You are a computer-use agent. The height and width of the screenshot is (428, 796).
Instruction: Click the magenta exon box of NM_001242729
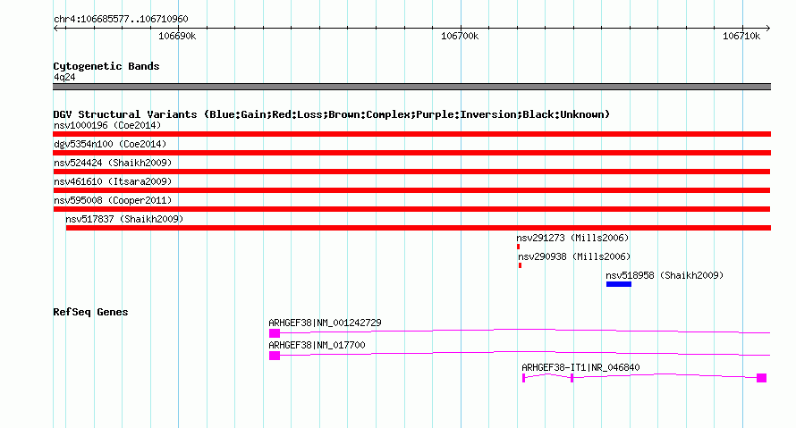[x=275, y=333]
